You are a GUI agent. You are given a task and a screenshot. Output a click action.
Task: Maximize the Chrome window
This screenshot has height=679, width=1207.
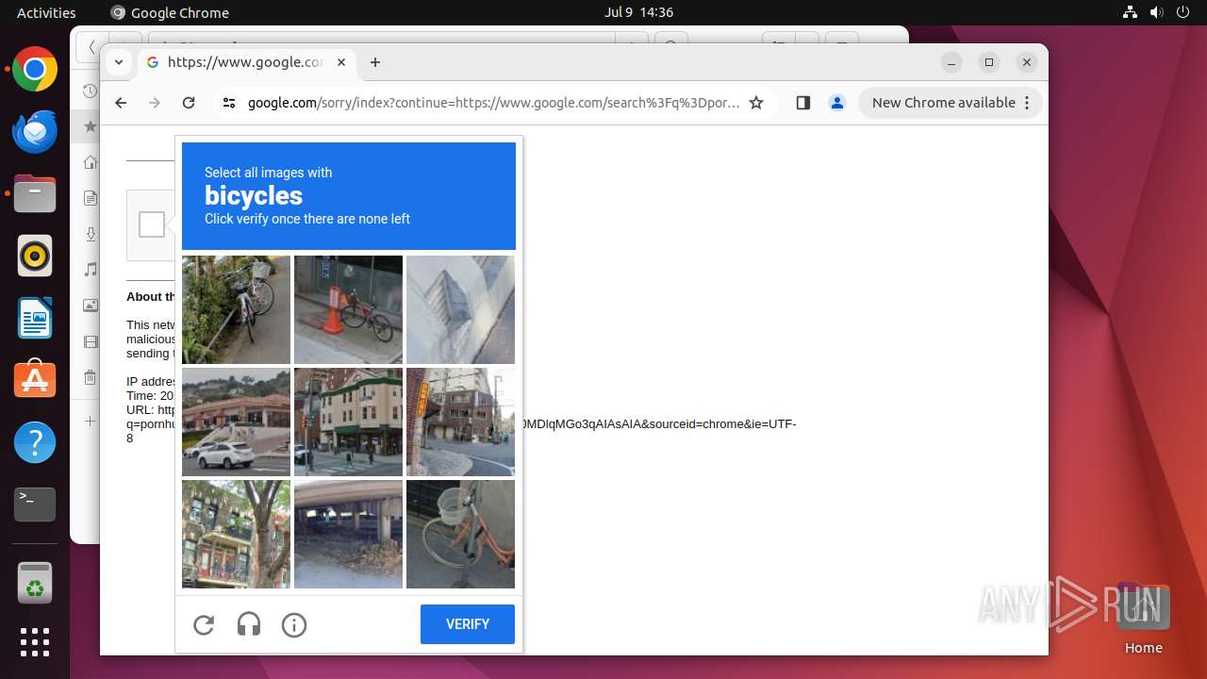tap(989, 62)
